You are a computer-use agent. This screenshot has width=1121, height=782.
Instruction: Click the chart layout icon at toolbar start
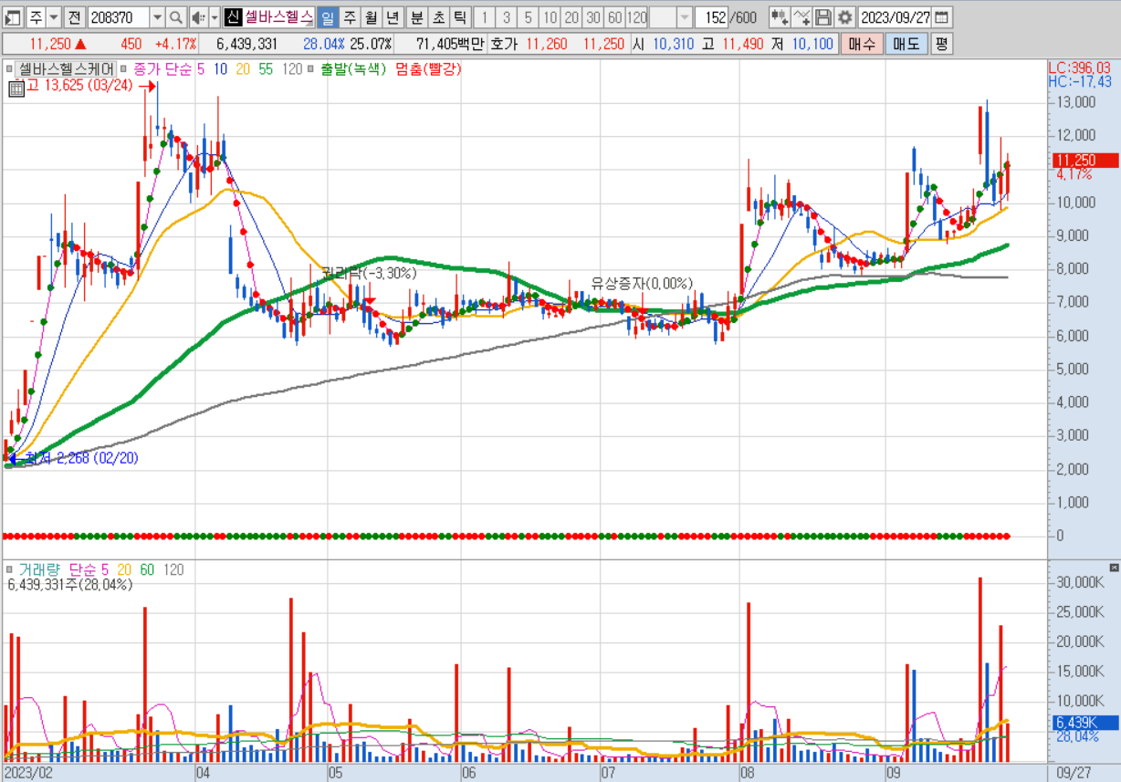pos(12,17)
